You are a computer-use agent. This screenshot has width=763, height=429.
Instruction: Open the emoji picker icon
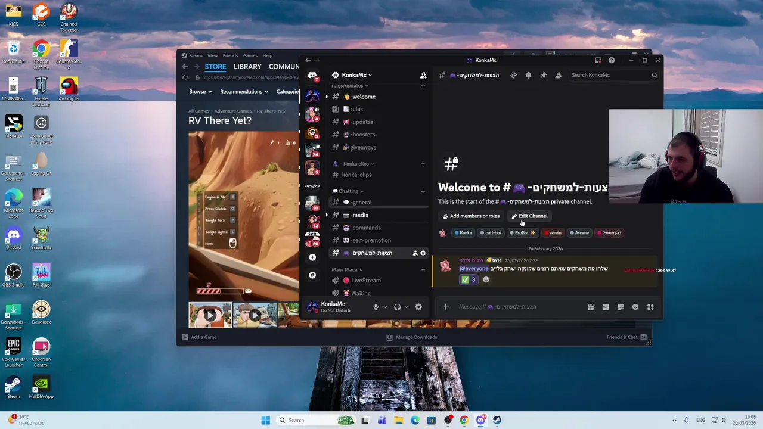pos(635,307)
